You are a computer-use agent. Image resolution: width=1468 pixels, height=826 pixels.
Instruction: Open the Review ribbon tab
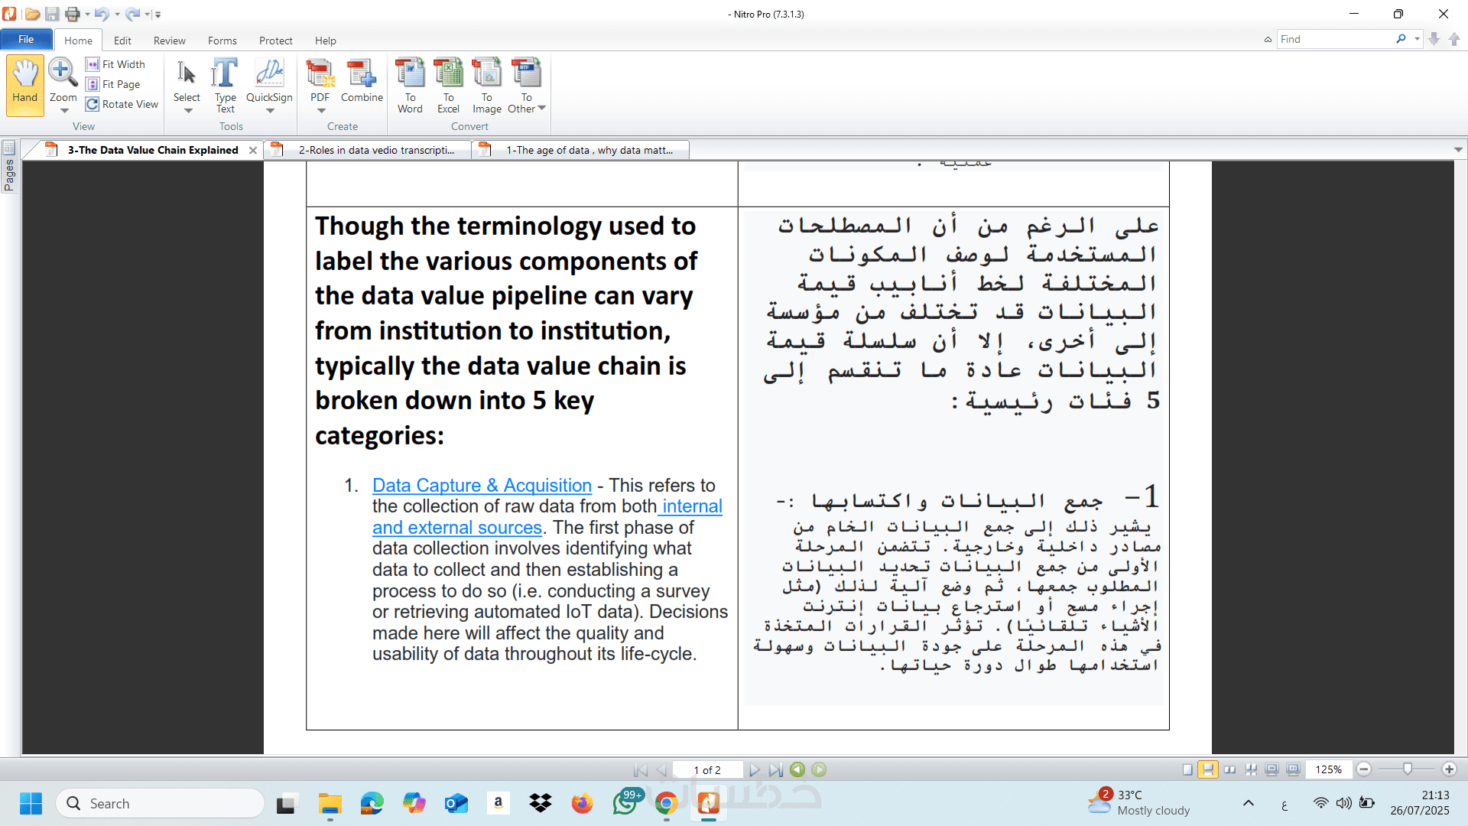(169, 41)
